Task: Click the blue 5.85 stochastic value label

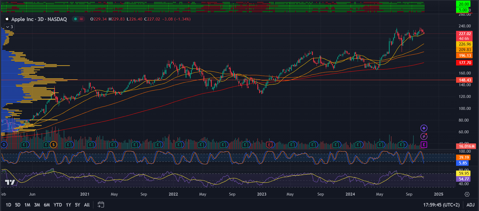Action: click(x=463, y=163)
